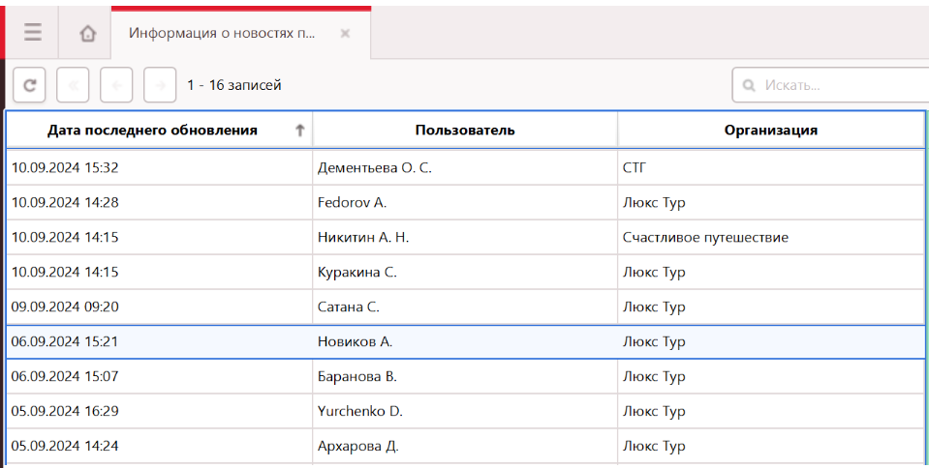Click the Yurchenko D. user cell
This screenshot has width=929, height=468.
tap(360, 412)
